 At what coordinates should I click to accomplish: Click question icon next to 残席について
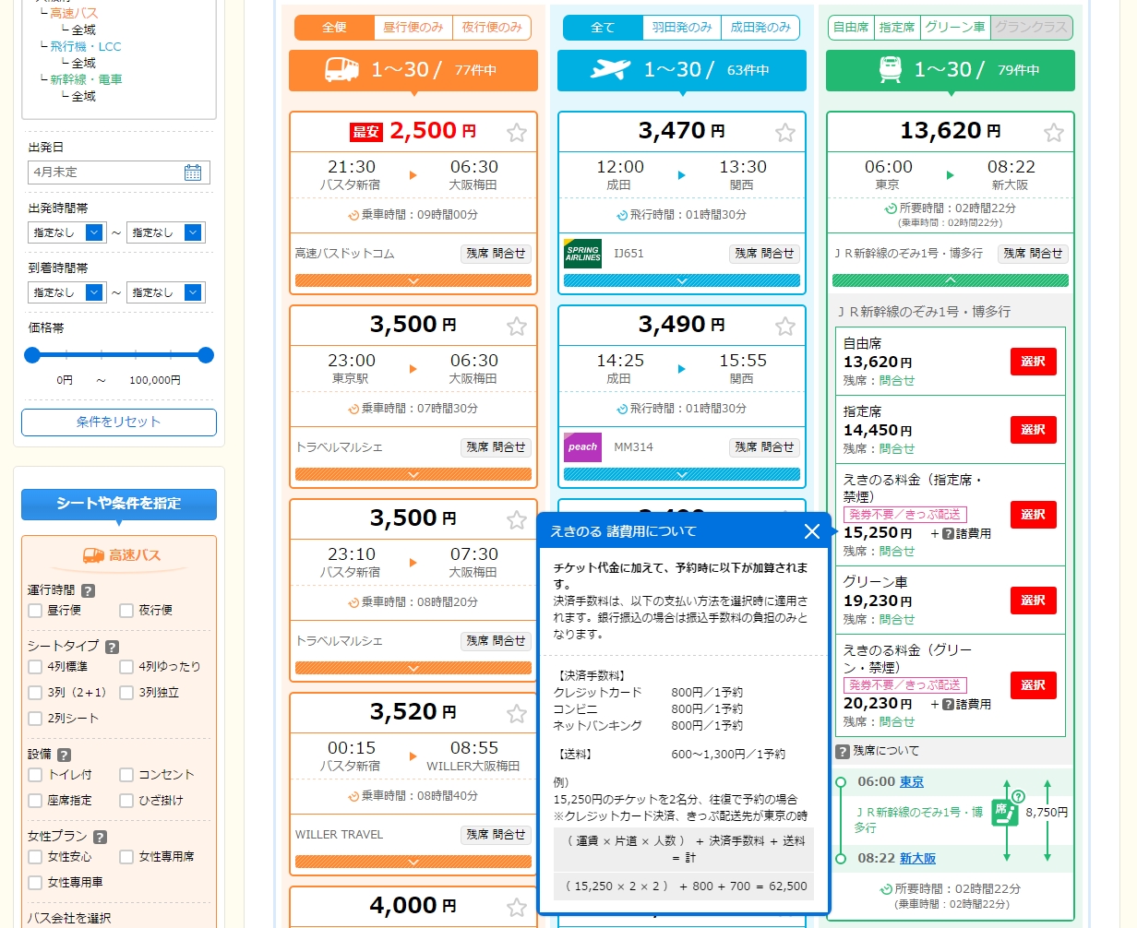842,751
